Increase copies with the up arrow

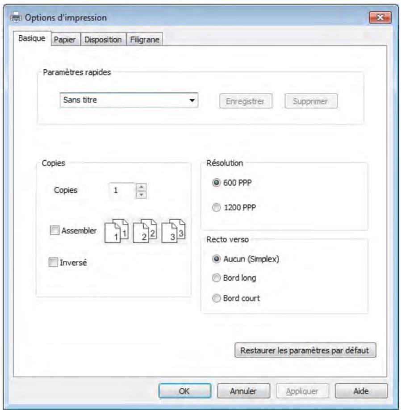click(x=142, y=186)
